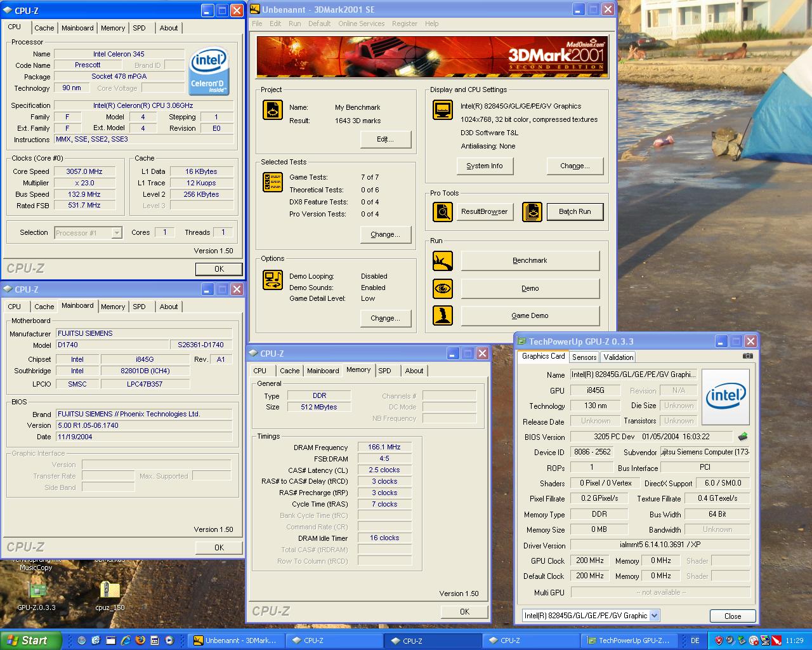Click the DE language indicator

click(x=695, y=640)
